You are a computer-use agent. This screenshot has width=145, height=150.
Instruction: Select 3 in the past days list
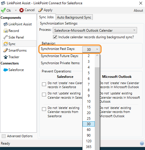(89, 62)
